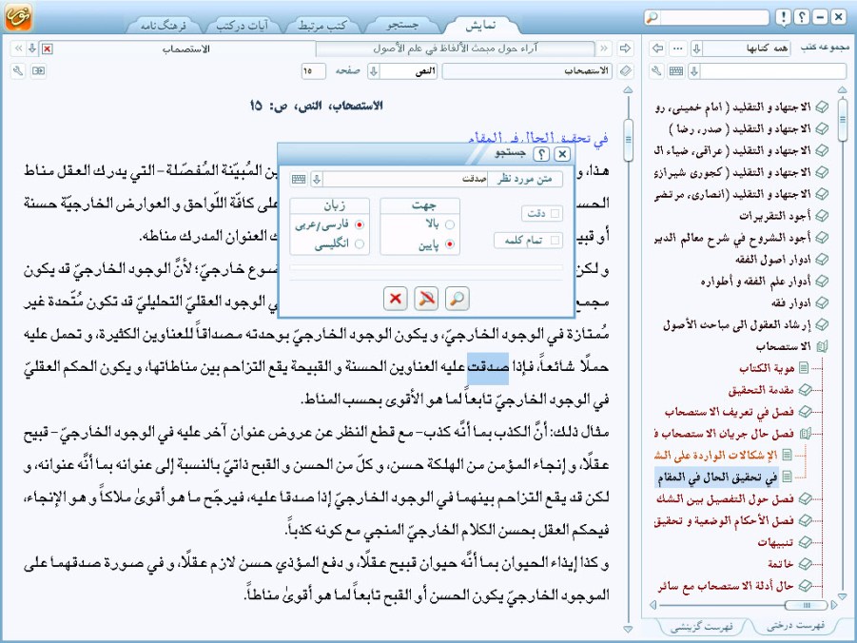Select الإشكالات الواردة على الش tree item
The height and width of the screenshot is (643, 857).
716,455
